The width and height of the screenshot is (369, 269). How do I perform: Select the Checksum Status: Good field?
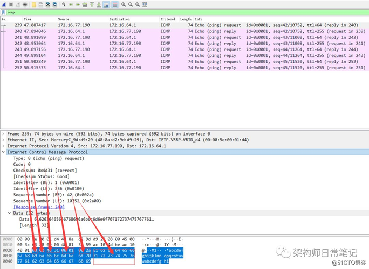tap(41, 176)
